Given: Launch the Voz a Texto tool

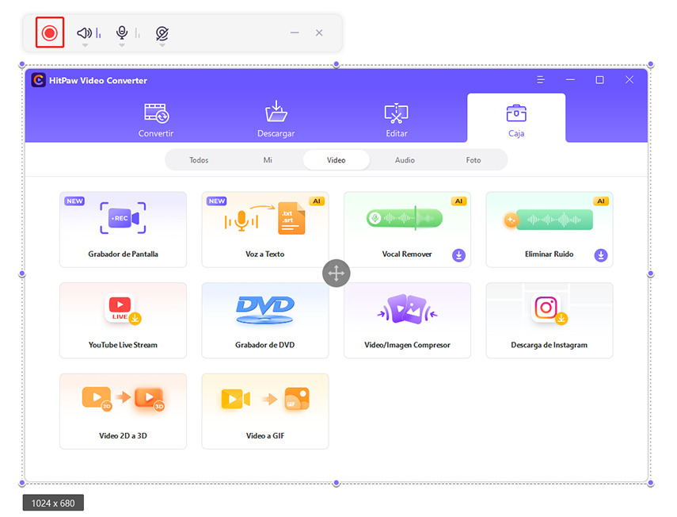Looking at the screenshot, I should [265, 229].
